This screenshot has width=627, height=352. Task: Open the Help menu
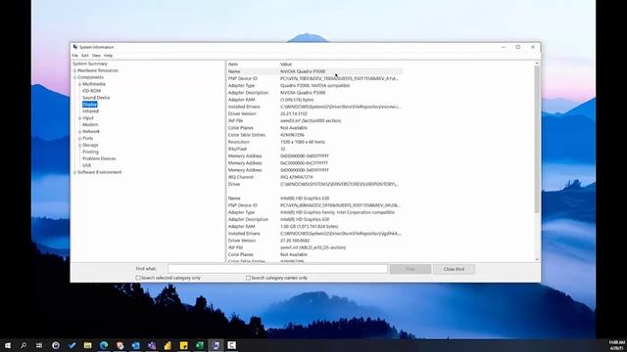(108, 56)
